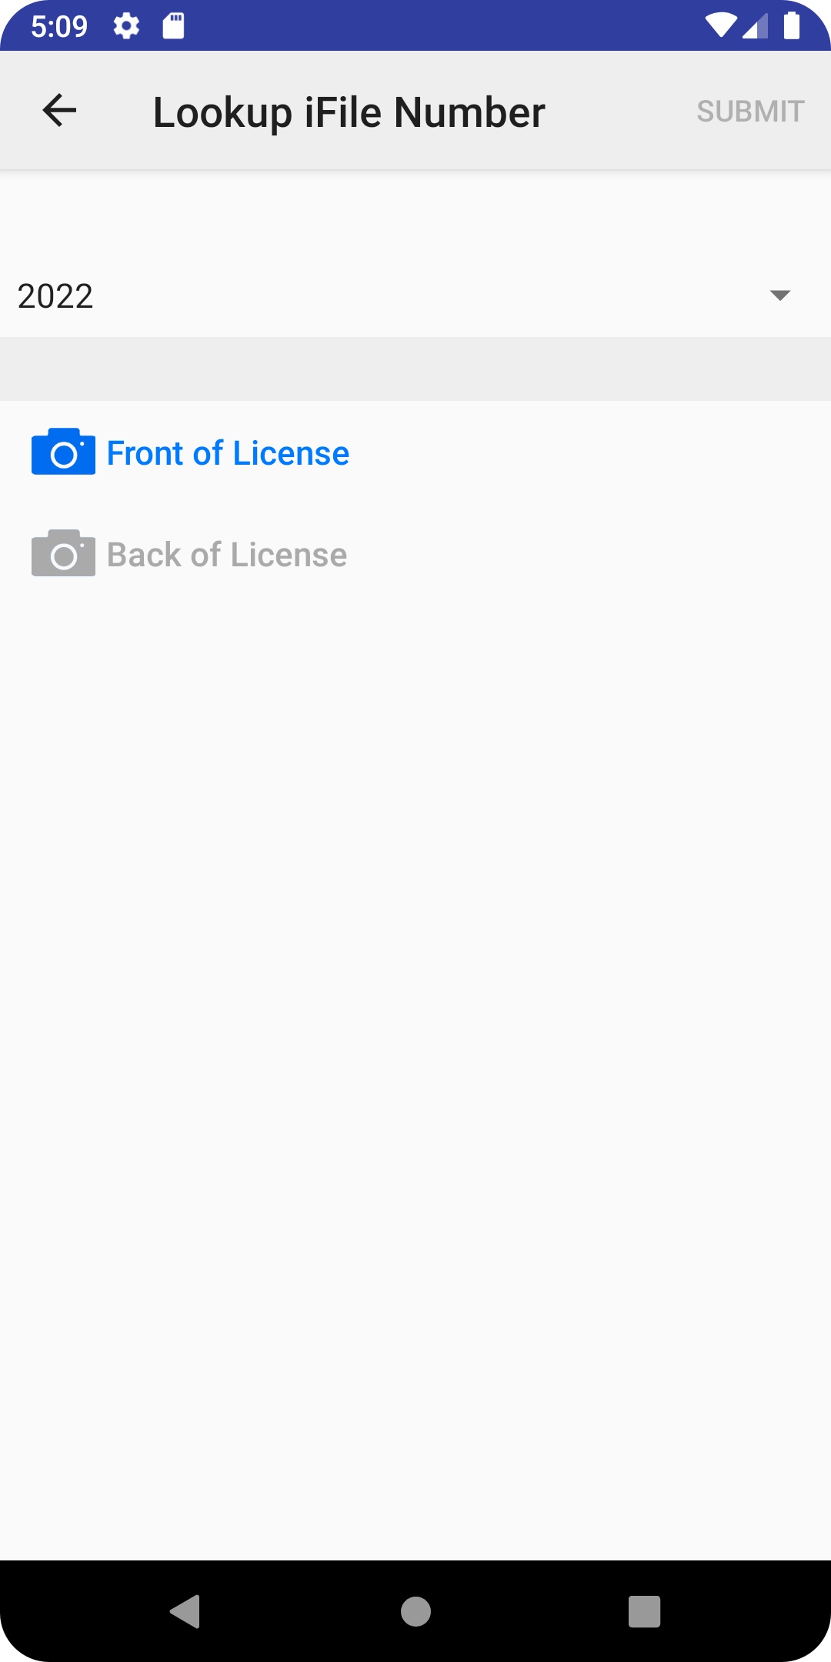Expand the year dropdown arrow
Screen dimensions: 831x1662
click(x=780, y=295)
